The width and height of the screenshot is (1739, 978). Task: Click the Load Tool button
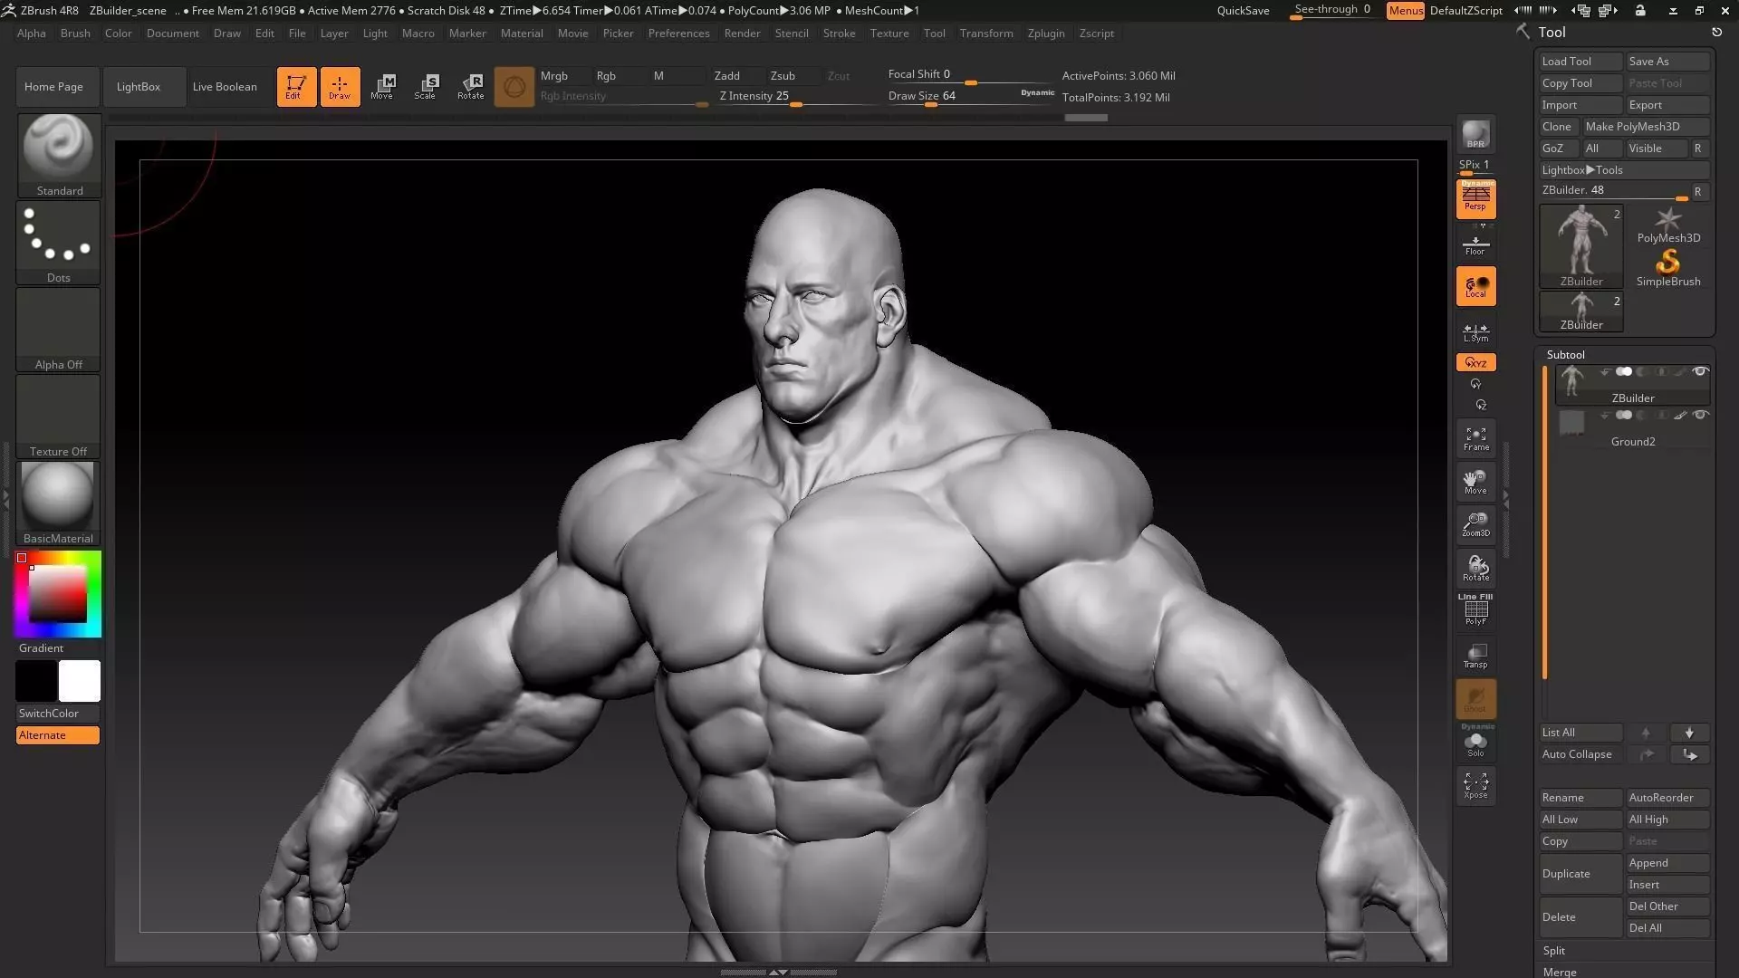1580,62
